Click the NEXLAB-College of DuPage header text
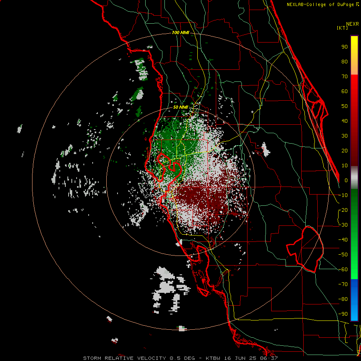This screenshot has height=361, width=361. click(322, 4)
